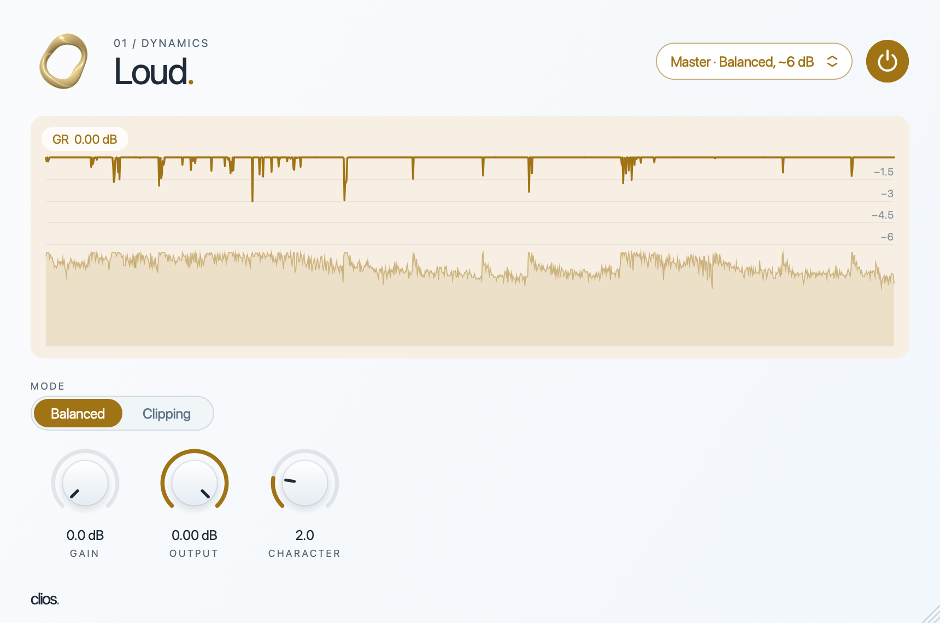The width and height of the screenshot is (940, 623).
Task: Click the MODE label
Action: (x=48, y=386)
